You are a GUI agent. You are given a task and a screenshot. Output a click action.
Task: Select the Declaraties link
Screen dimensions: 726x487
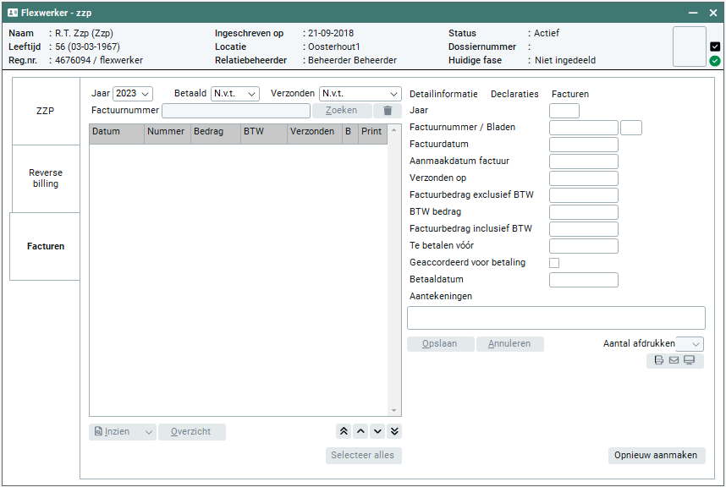pyautogui.click(x=514, y=94)
